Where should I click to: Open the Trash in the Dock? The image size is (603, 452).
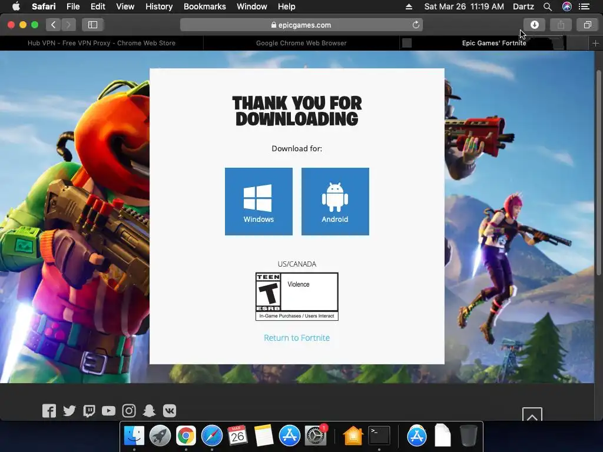coord(468,436)
